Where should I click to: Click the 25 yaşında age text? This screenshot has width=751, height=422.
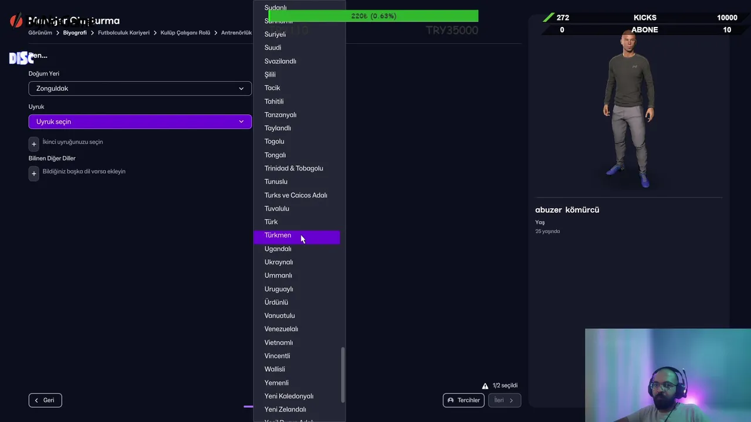coord(547,232)
